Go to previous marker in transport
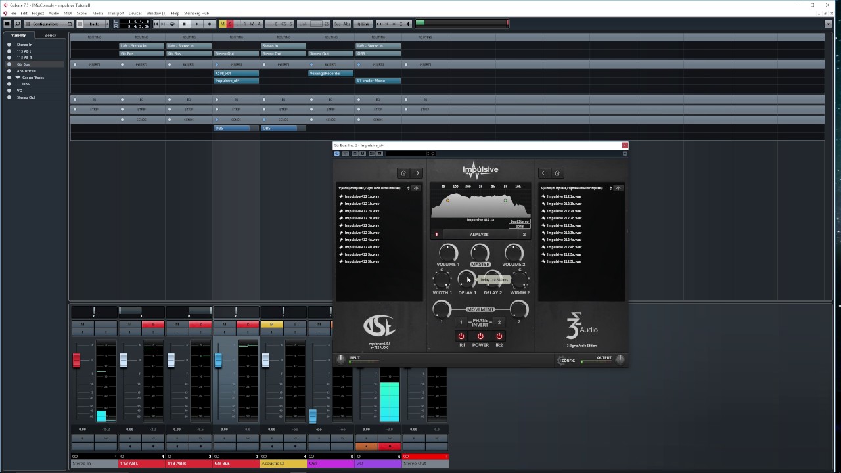Screen dimensions: 841x473 pyautogui.click(x=156, y=24)
